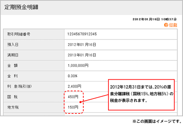Screen dimensions: 183x126
Task: Click the note ※この画面はイメージです。
Action: tap(157, 121)
